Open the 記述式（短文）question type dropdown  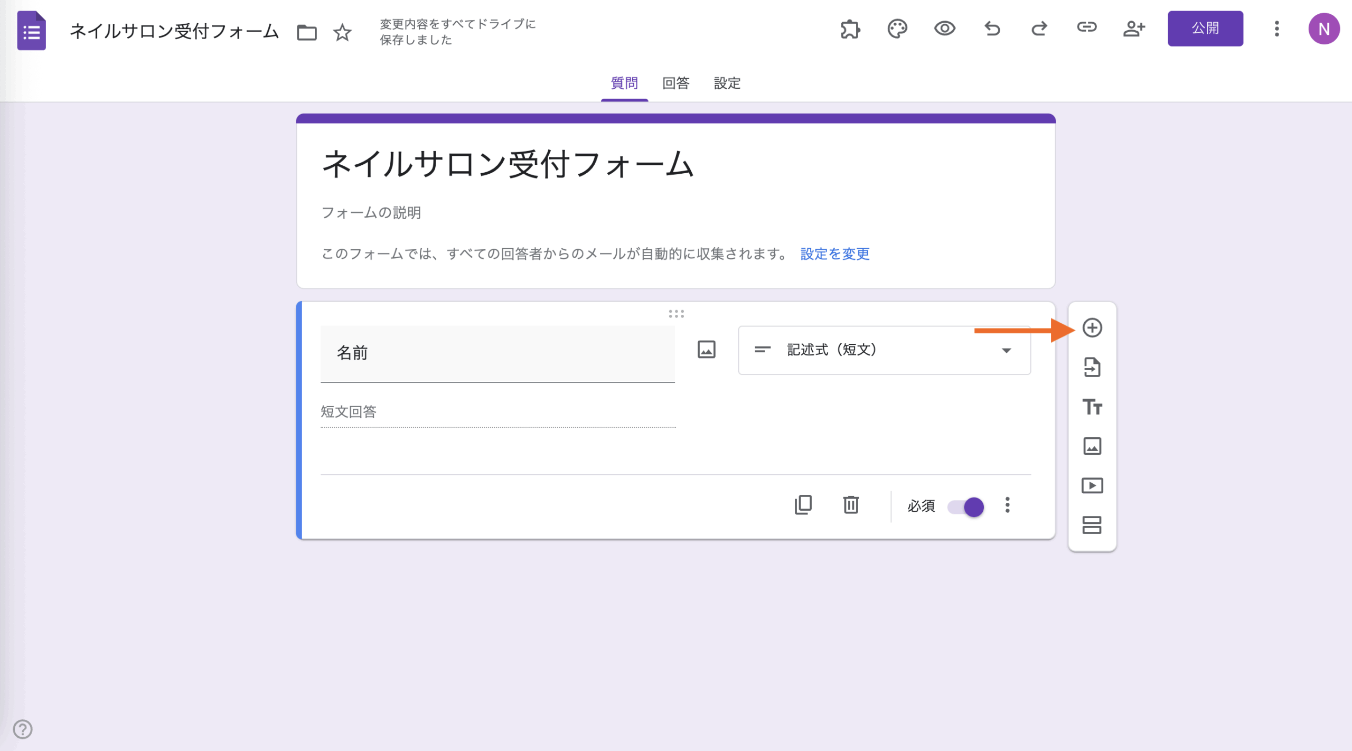884,350
